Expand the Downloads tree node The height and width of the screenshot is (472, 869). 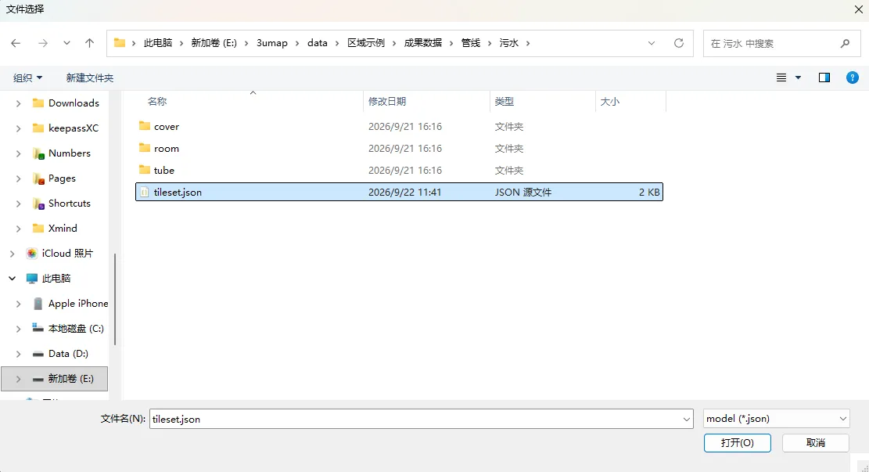[x=18, y=103]
